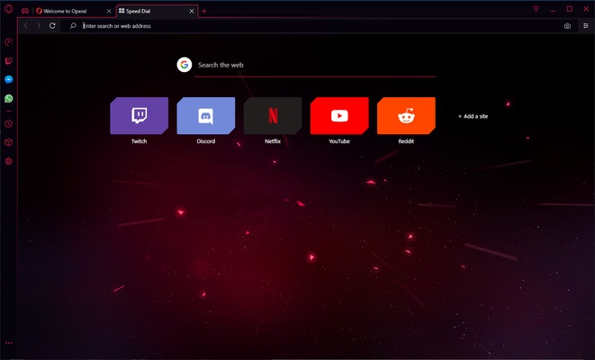This screenshot has height=360, width=595.
Task: Take a snapshot with the camera icon
Action: click(567, 26)
